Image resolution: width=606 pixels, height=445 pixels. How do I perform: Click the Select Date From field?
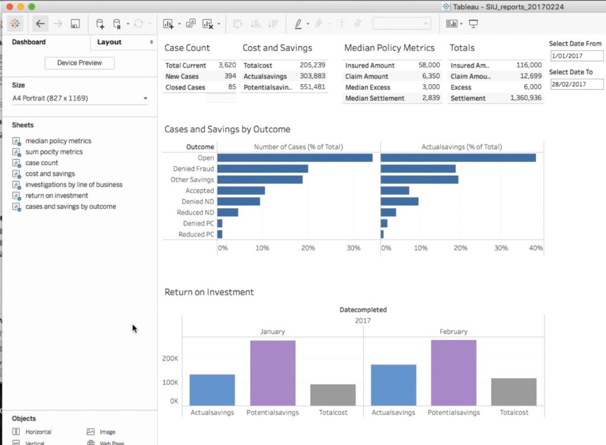[x=576, y=56]
